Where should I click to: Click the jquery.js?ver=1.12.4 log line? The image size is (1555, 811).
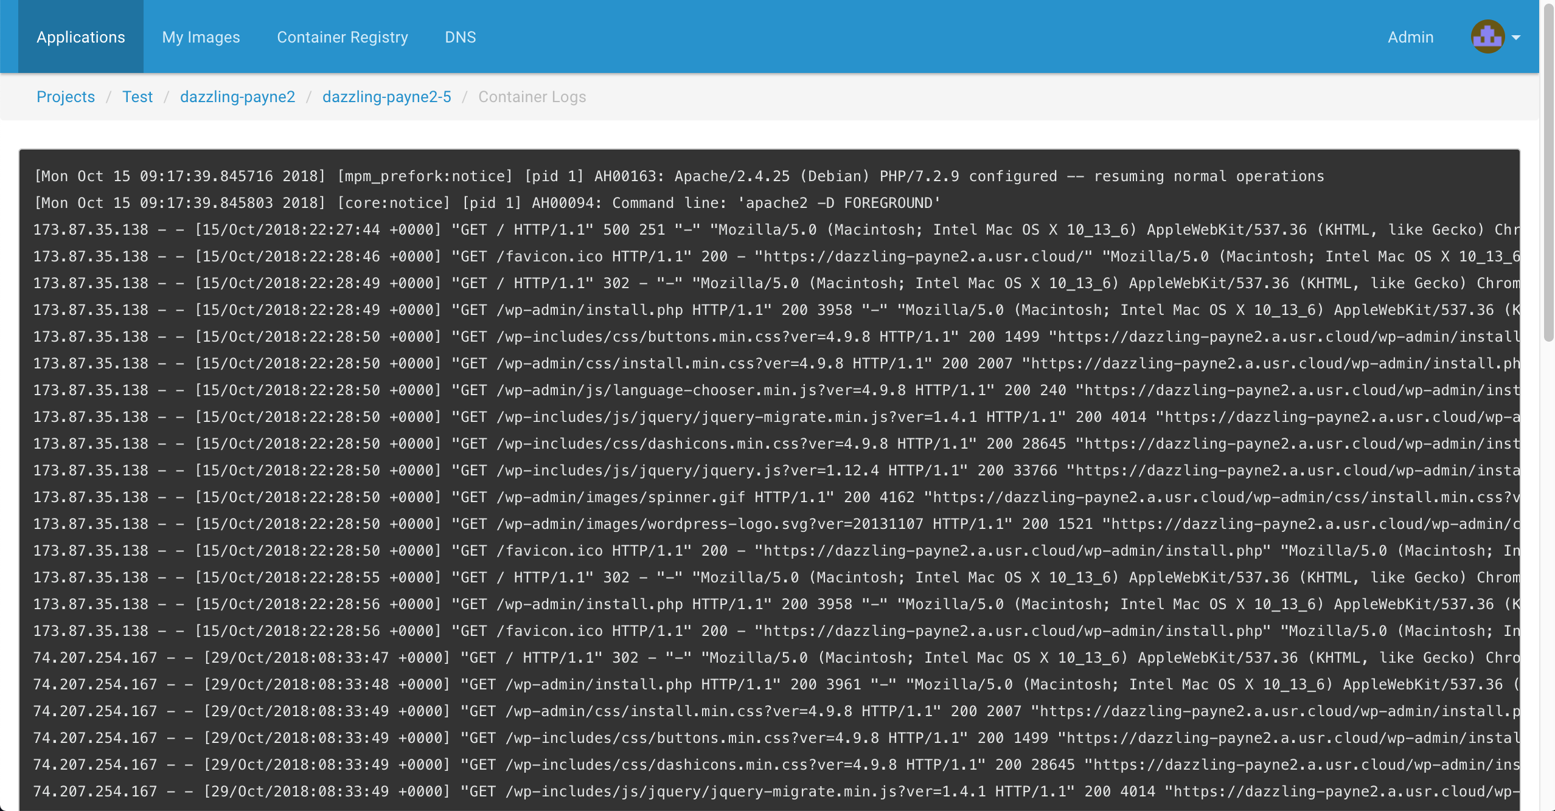[776, 471]
